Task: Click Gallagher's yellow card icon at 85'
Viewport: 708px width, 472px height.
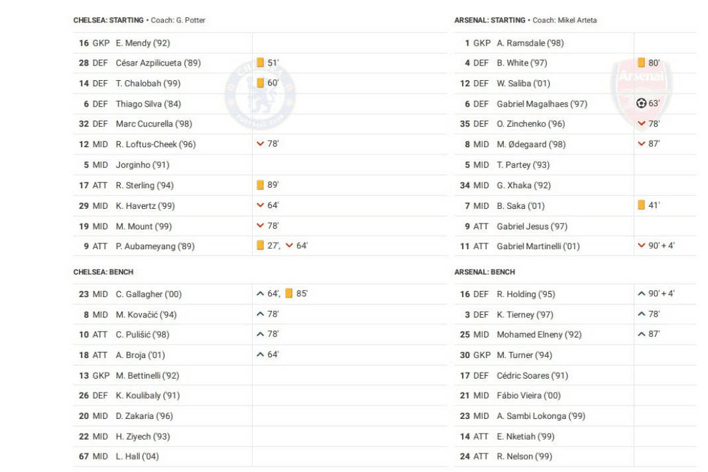Action: [289, 294]
